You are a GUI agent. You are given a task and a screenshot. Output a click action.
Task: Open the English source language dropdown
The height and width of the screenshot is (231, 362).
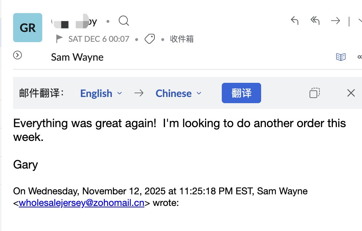[101, 93]
